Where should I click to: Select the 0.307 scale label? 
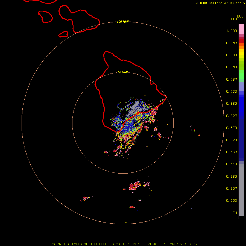(x=232, y=189)
